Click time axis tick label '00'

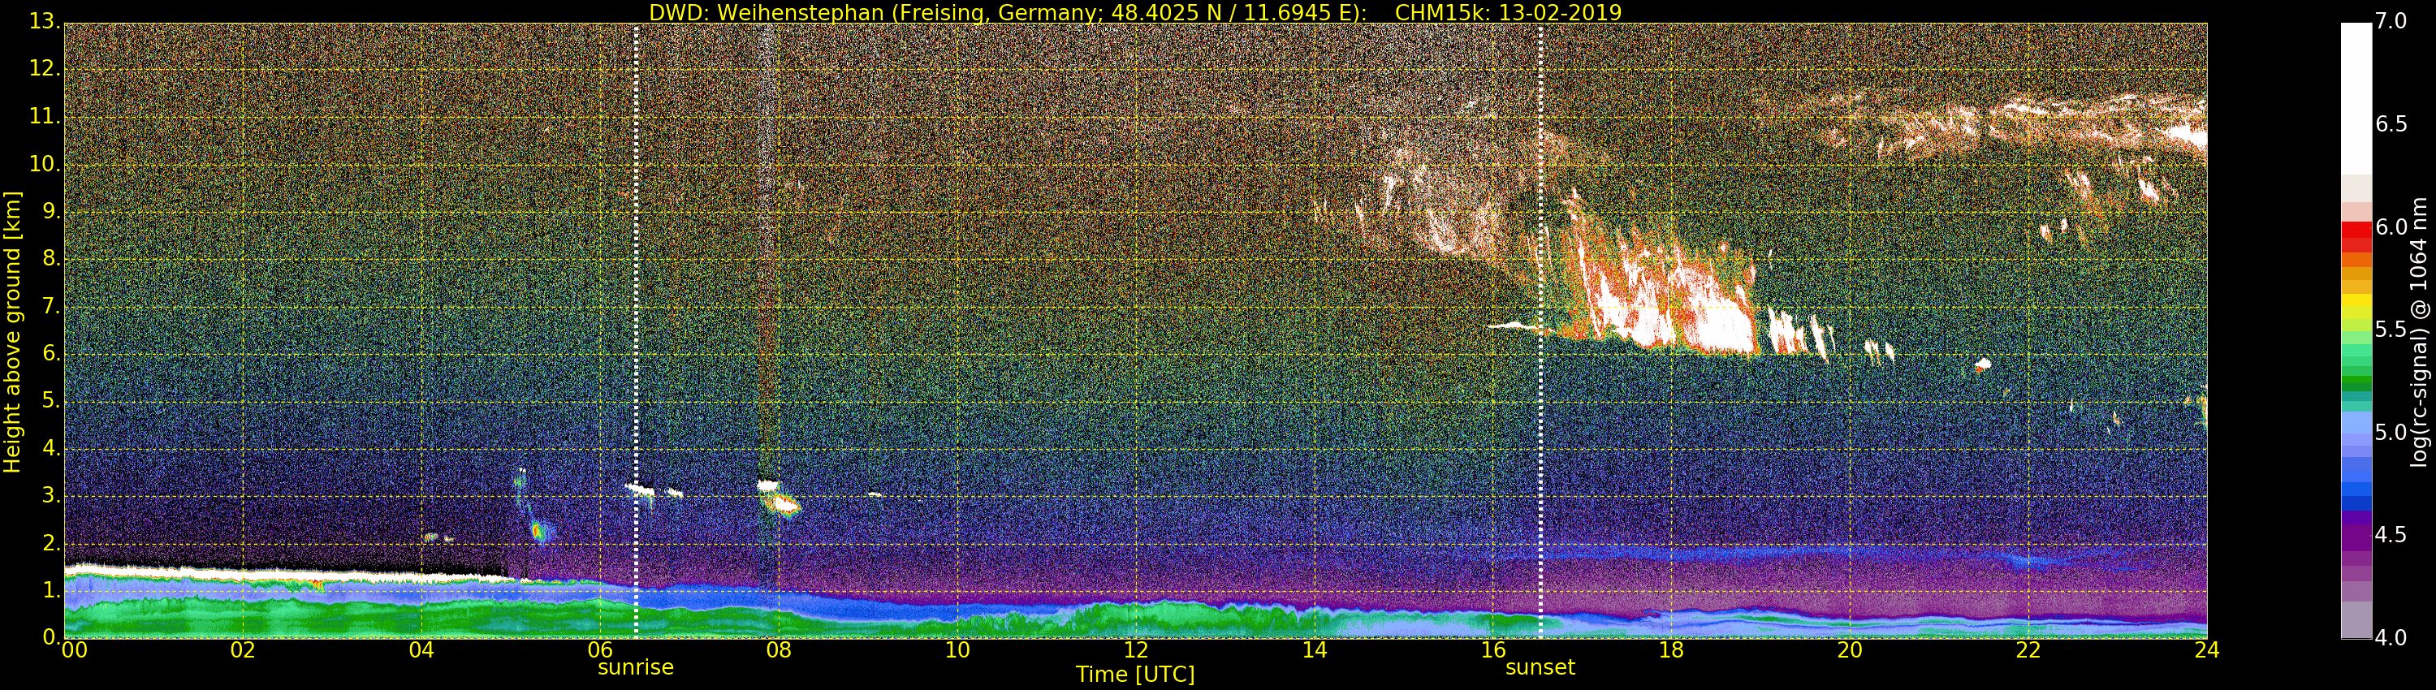pos(74,650)
